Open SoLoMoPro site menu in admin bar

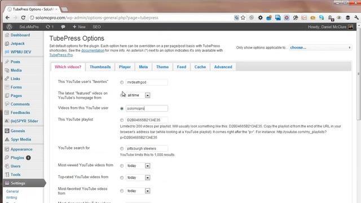29,27
